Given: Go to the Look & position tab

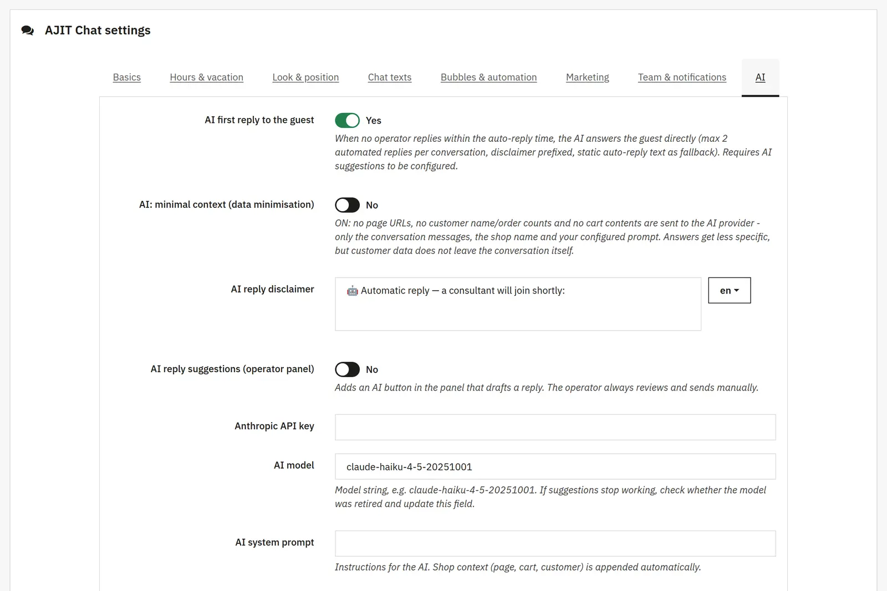Looking at the screenshot, I should tap(305, 78).
